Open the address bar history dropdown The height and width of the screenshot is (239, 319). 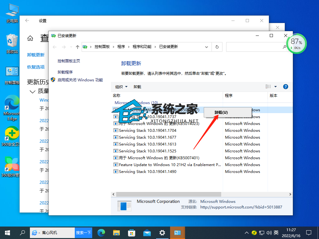[207, 47]
